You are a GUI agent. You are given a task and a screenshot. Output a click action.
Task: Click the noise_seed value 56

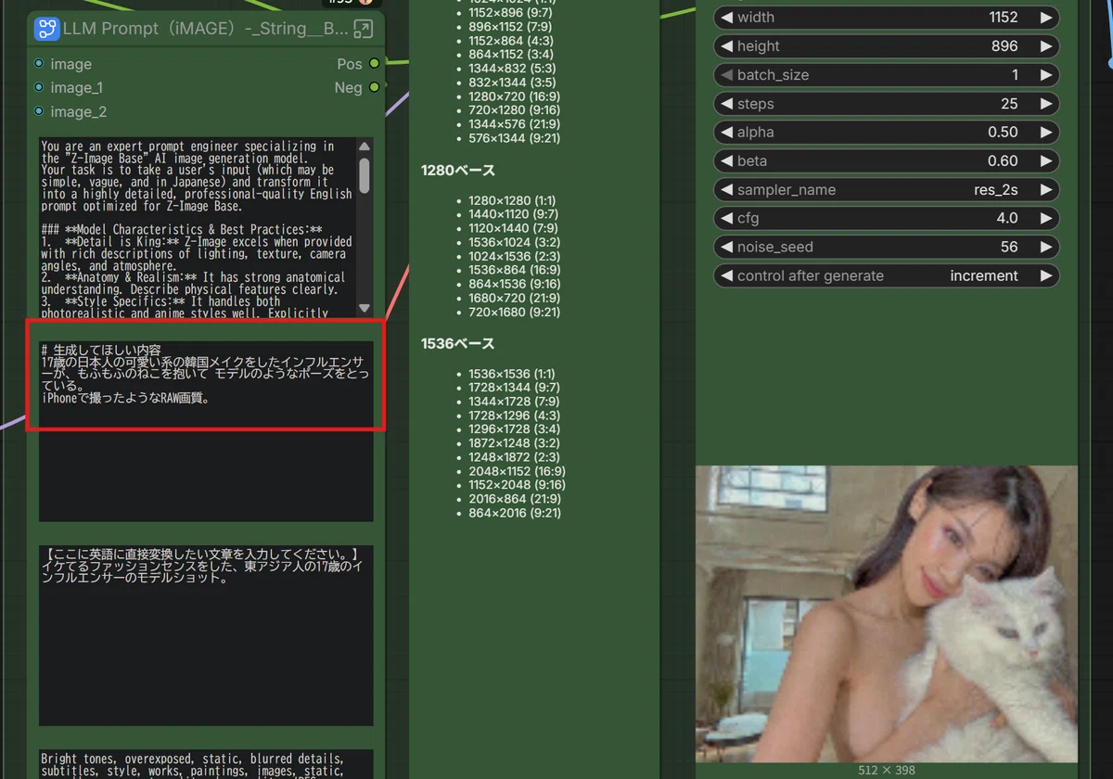coord(1009,248)
